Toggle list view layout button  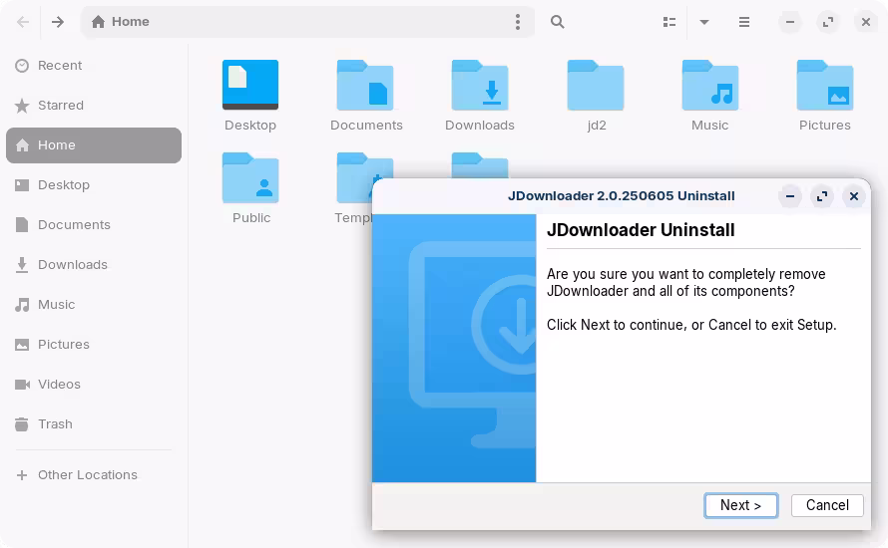point(669,22)
